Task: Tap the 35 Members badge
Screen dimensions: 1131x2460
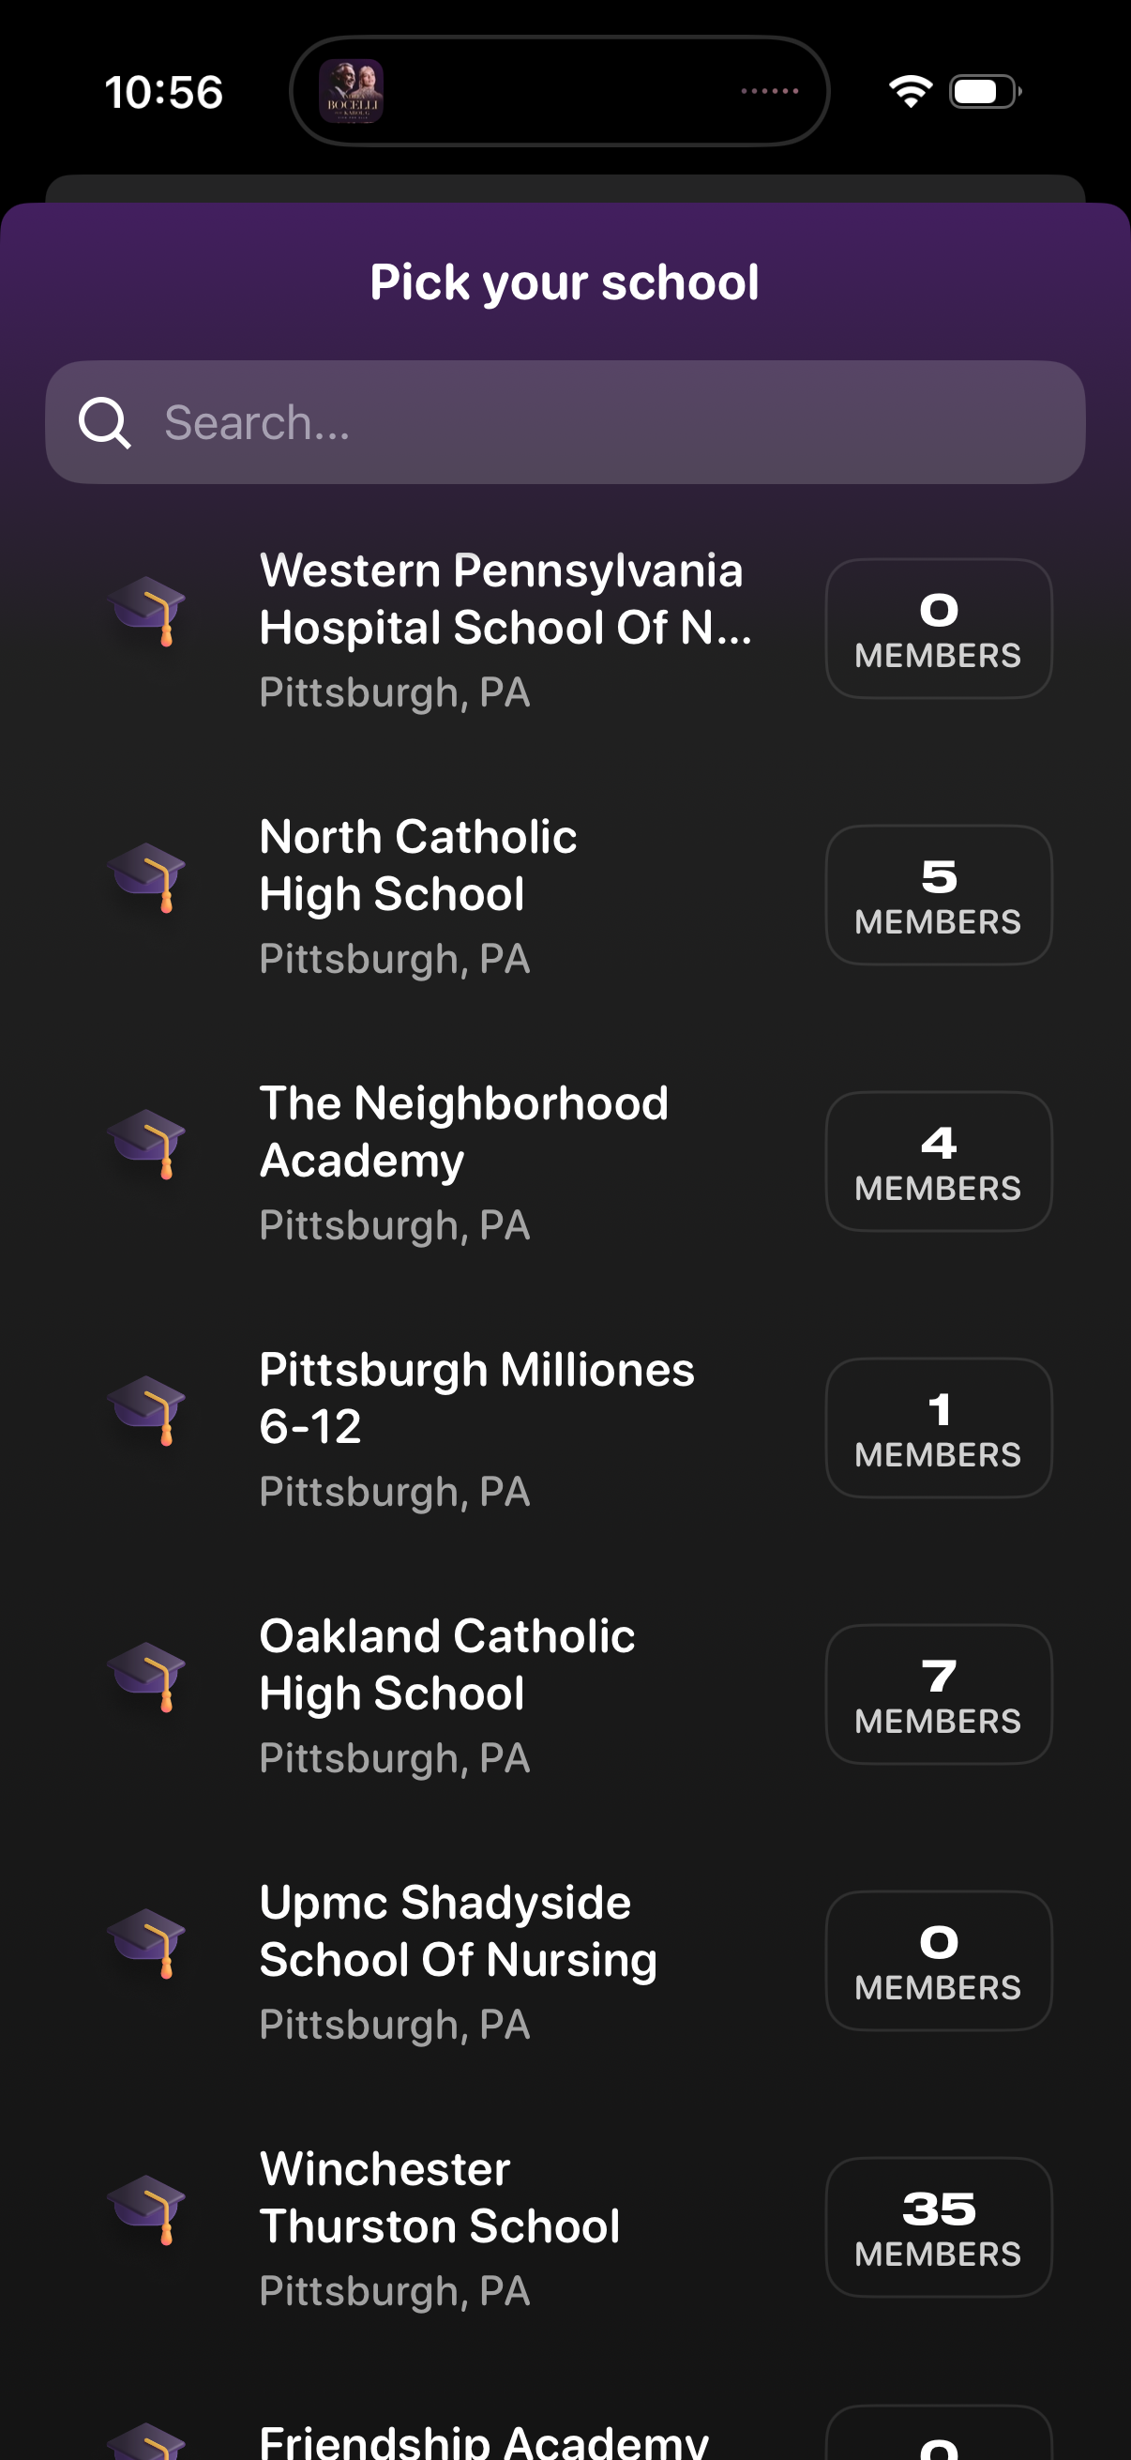Action: [x=938, y=2227]
